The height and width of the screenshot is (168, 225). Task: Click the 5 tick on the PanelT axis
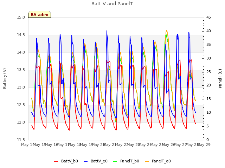pos(207,126)
